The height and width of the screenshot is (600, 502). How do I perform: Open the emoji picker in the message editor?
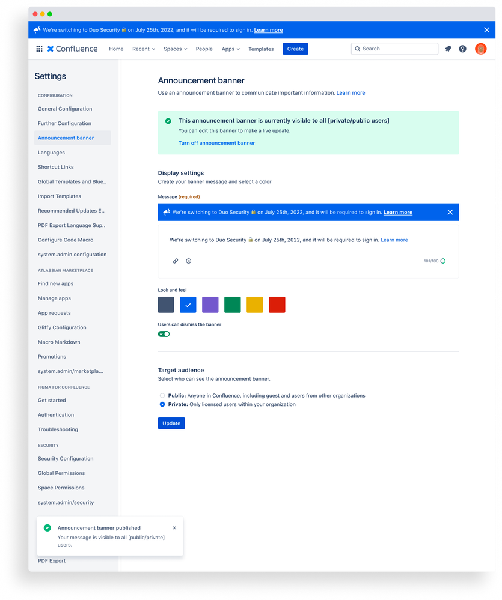[188, 261]
